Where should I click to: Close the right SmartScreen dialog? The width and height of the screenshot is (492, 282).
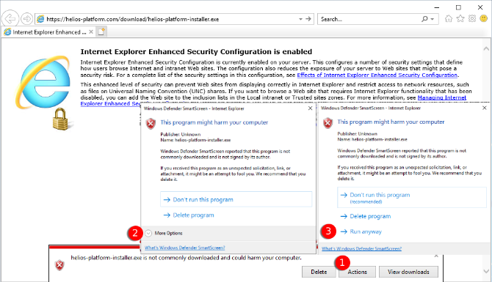click(484, 108)
